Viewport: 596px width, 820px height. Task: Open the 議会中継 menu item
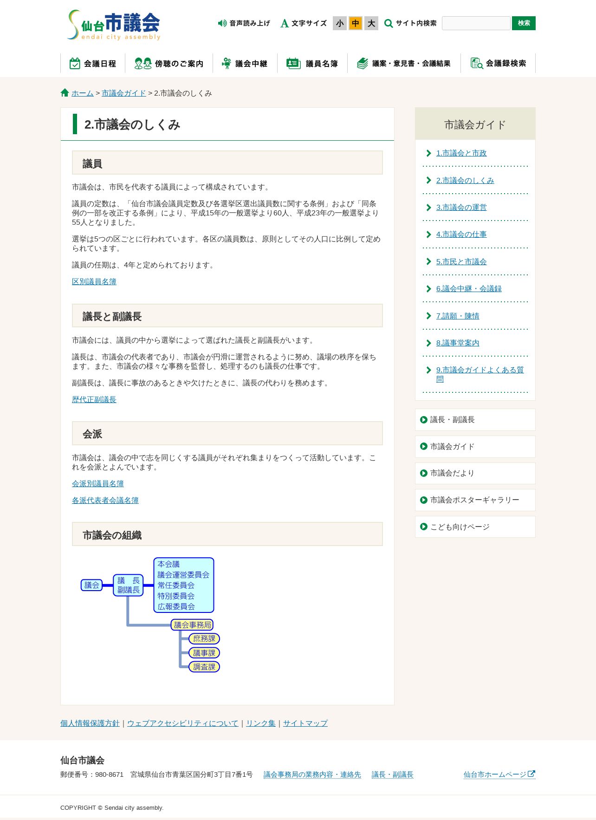(245, 64)
